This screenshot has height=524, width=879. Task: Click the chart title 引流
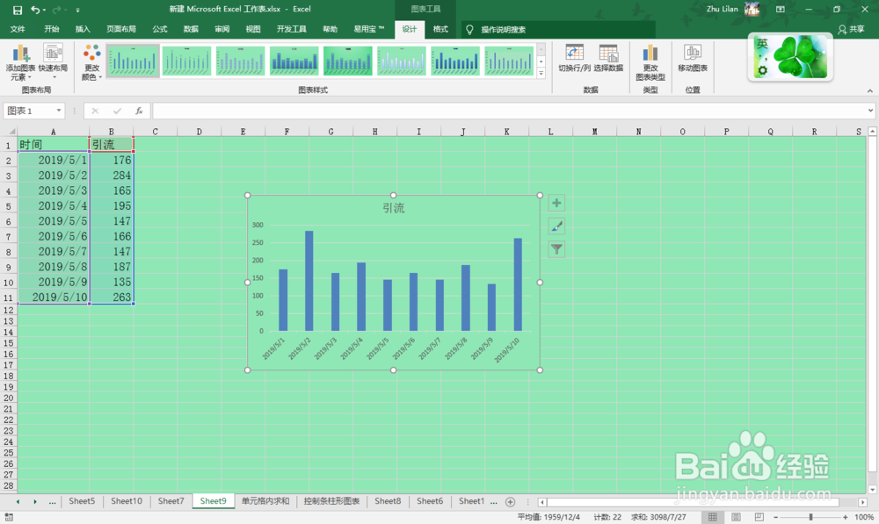click(394, 208)
